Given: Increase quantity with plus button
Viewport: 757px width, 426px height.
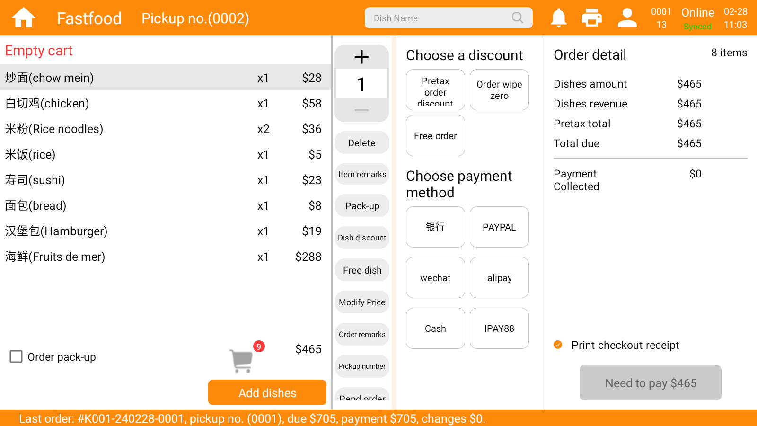Looking at the screenshot, I should [x=361, y=57].
